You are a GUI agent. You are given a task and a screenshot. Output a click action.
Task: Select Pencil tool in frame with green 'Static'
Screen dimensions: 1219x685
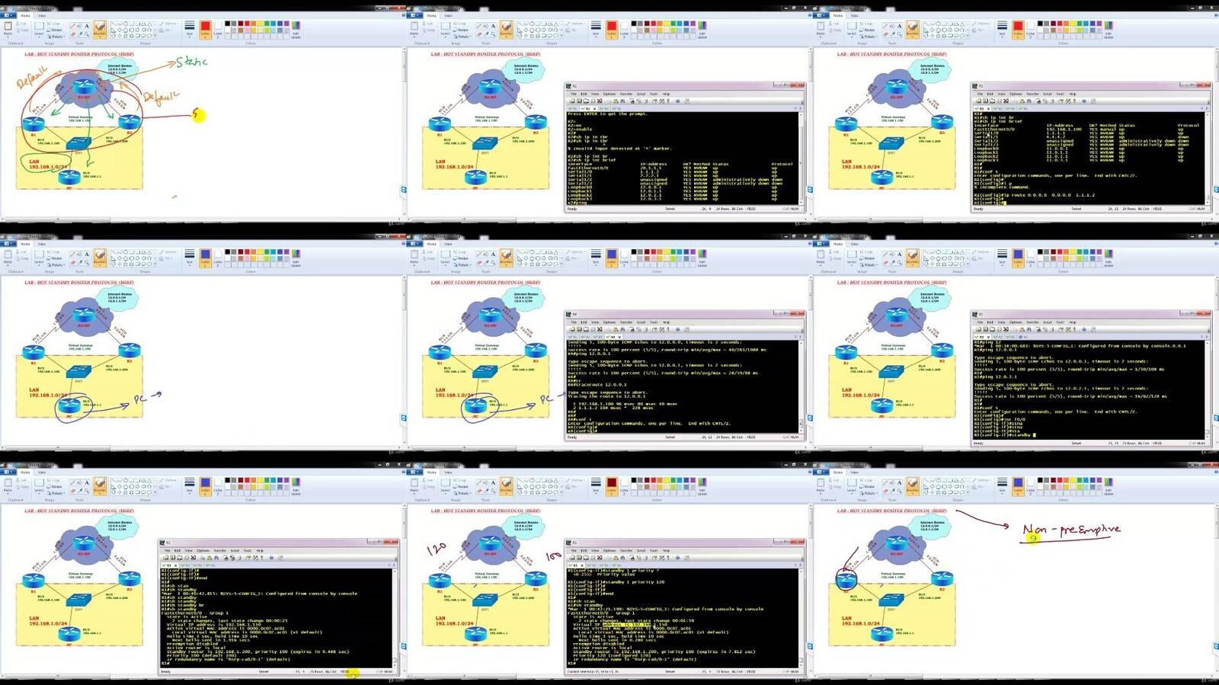pyautogui.click(x=73, y=25)
